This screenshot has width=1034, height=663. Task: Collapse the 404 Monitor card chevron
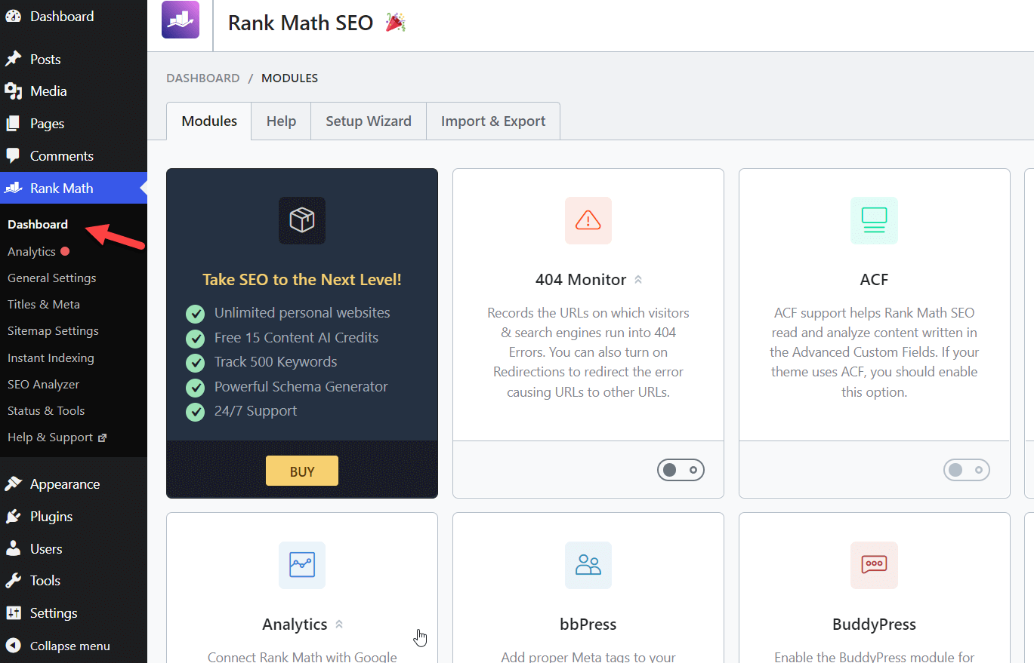click(x=639, y=278)
